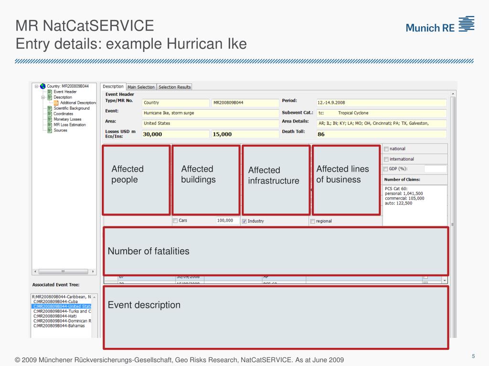Switch to the Description tab
The image size is (489, 366).
(x=113, y=87)
